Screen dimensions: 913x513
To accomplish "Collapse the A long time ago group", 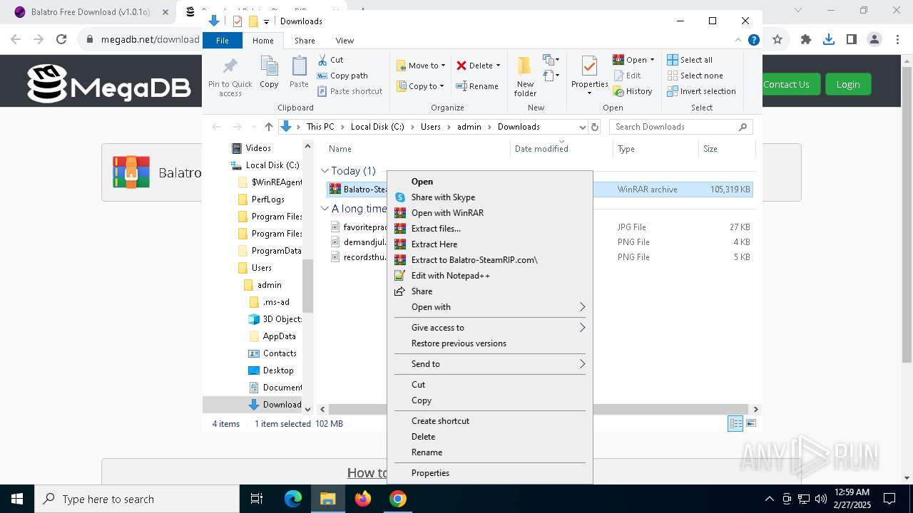I will tap(325, 209).
